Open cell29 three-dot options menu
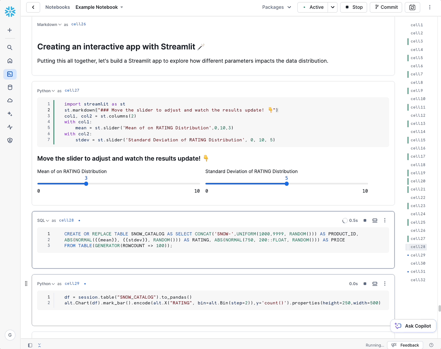441x349 pixels. [x=385, y=284]
